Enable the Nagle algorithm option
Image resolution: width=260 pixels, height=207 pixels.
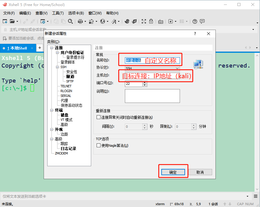(x=98, y=145)
